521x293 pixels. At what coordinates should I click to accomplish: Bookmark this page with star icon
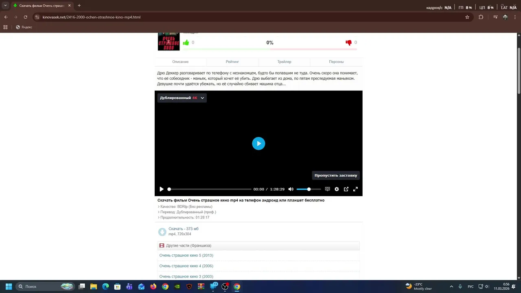[x=467, y=17]
